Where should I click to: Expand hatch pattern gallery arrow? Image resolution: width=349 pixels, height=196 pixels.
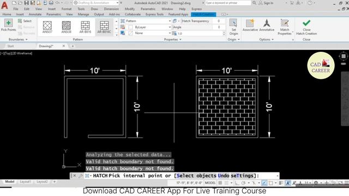(116, 35)
